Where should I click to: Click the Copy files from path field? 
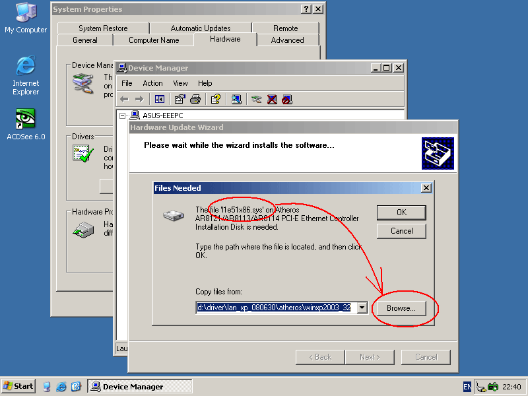tap(276, 308)
